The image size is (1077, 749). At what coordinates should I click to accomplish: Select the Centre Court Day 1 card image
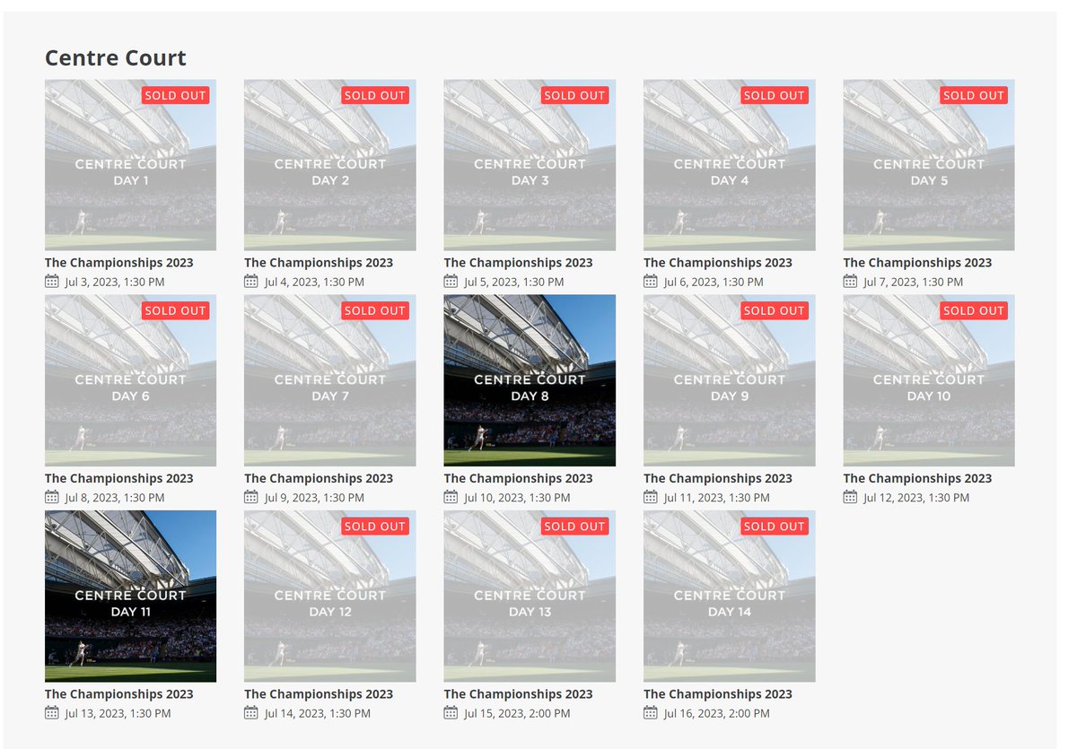[130, 165]
